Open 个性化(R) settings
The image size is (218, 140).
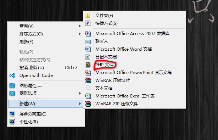tap(46, 122)
